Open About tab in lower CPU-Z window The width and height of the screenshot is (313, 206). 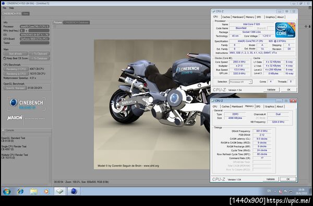click(x=280, y=106)
